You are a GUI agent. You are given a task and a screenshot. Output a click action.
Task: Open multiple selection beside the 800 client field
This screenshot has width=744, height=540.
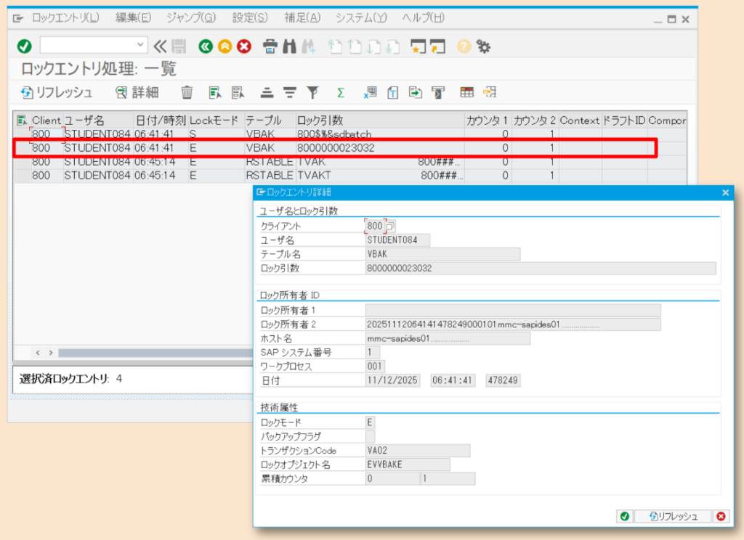pyautogui.click(x=391, y=226)
